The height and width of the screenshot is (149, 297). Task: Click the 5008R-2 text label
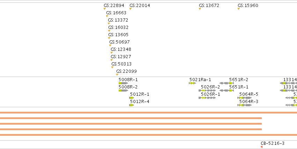(128, 87)
